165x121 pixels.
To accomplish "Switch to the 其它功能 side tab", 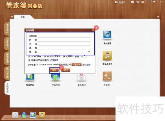I will coord(7,73).
